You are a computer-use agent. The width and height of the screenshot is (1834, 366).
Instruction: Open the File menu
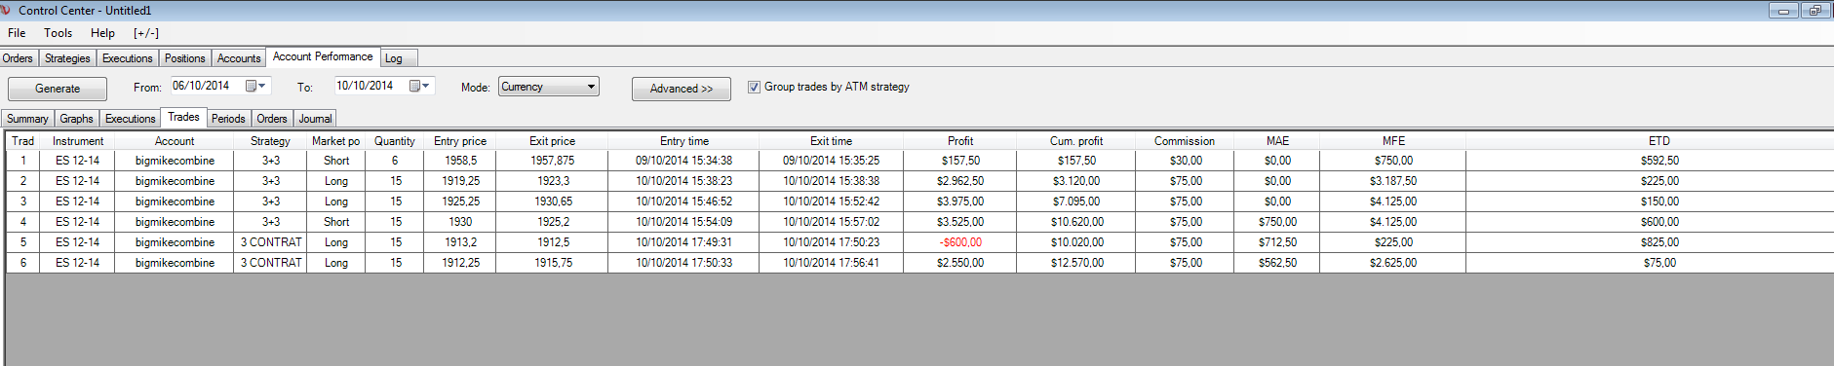pyautogui.click(x=17, y=32)
